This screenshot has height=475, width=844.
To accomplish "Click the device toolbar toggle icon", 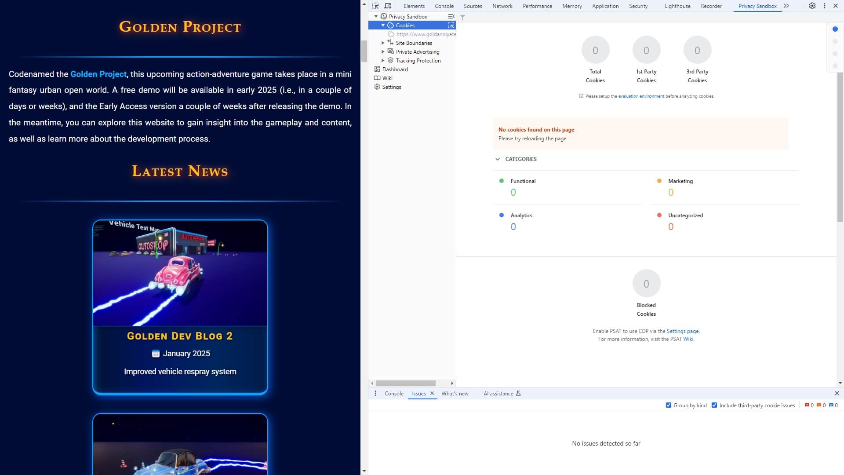I will pos(388,6).
